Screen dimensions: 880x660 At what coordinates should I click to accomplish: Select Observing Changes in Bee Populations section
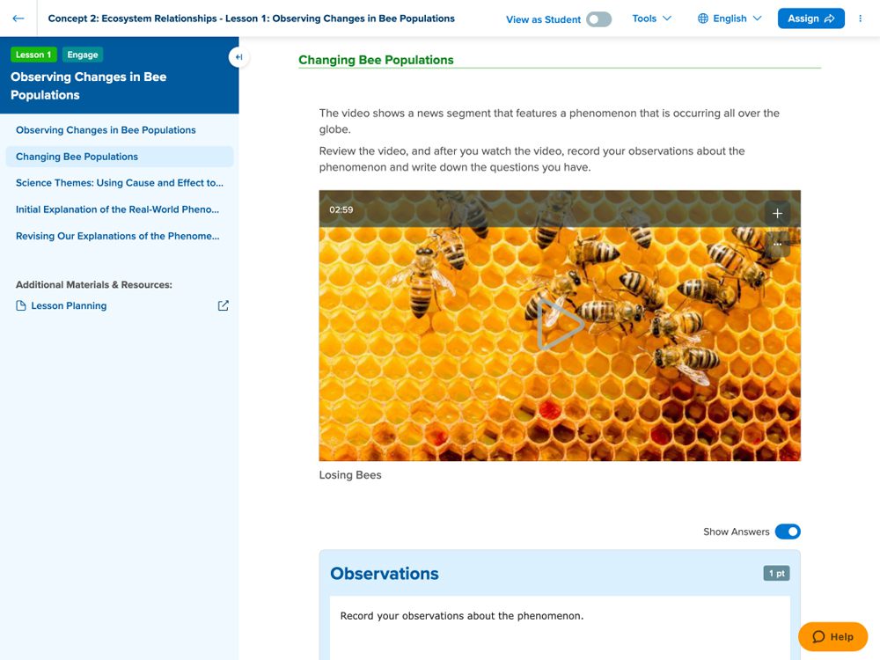(x=106, y=130)
